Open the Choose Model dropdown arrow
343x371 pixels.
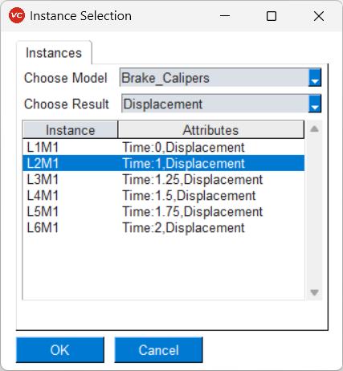pos(315,78)
